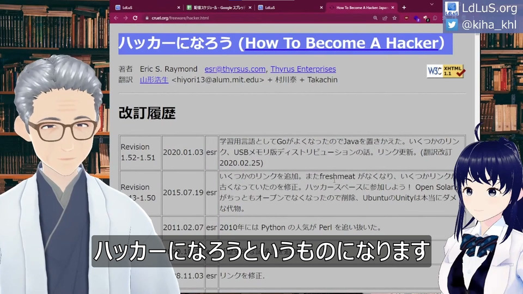Expand the tab search chevron
Screen dimensions: 523x294
point(431,4)
